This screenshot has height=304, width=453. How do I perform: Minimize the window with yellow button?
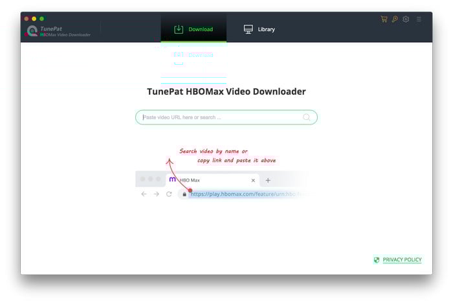(x=34, y=19)
